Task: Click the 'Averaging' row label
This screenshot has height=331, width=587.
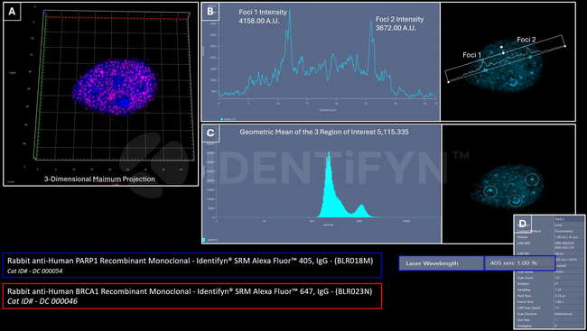Action: (x=524, y=326)
